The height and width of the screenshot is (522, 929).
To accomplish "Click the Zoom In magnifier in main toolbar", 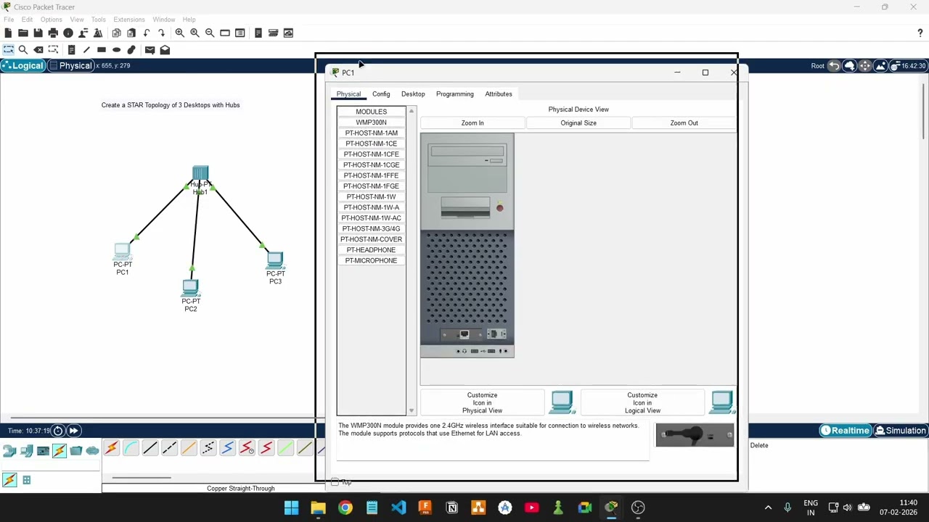I will click(179, 33).
